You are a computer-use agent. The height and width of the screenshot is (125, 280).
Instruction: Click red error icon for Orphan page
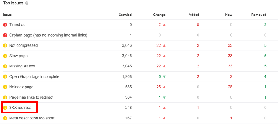coord(5,35)
